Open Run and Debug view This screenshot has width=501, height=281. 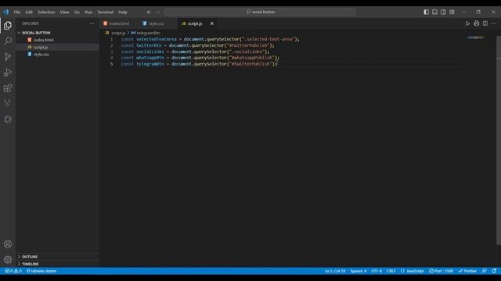tap(8, 73)
